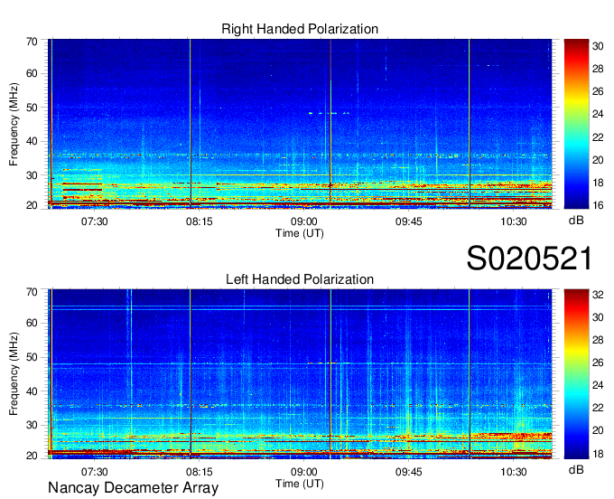
Task: Click 30 MHz tick of Right Handed plot
Action: tap(32, 175)
